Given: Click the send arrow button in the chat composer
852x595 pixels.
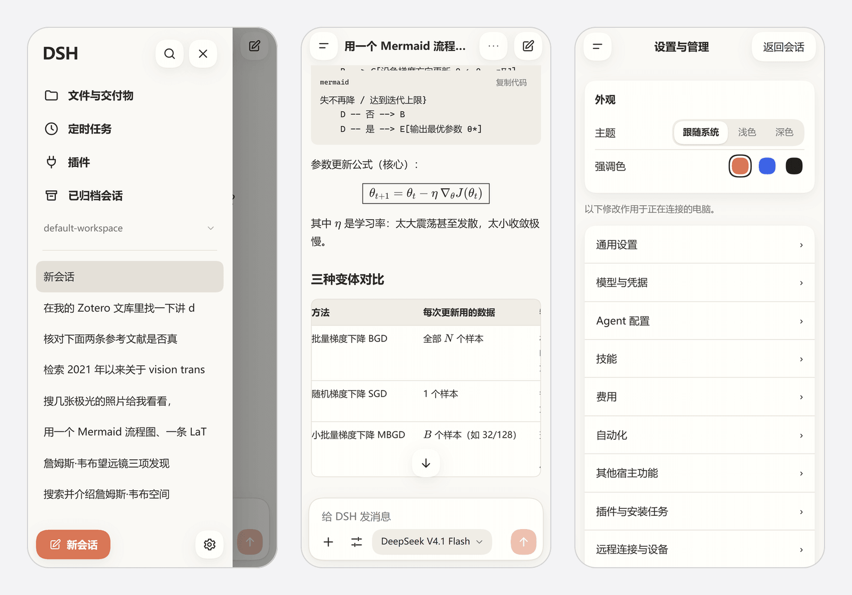Looking at the screenshot, I should (523, 542).
